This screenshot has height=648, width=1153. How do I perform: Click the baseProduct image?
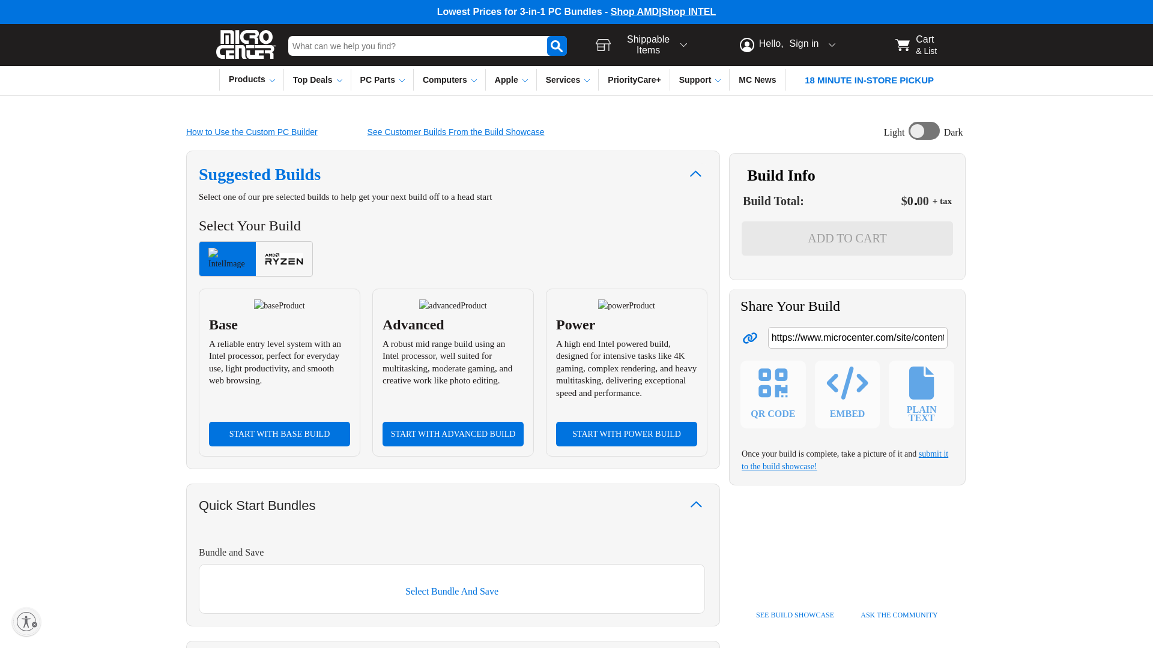pyautogui.click(x=279, y=305)
